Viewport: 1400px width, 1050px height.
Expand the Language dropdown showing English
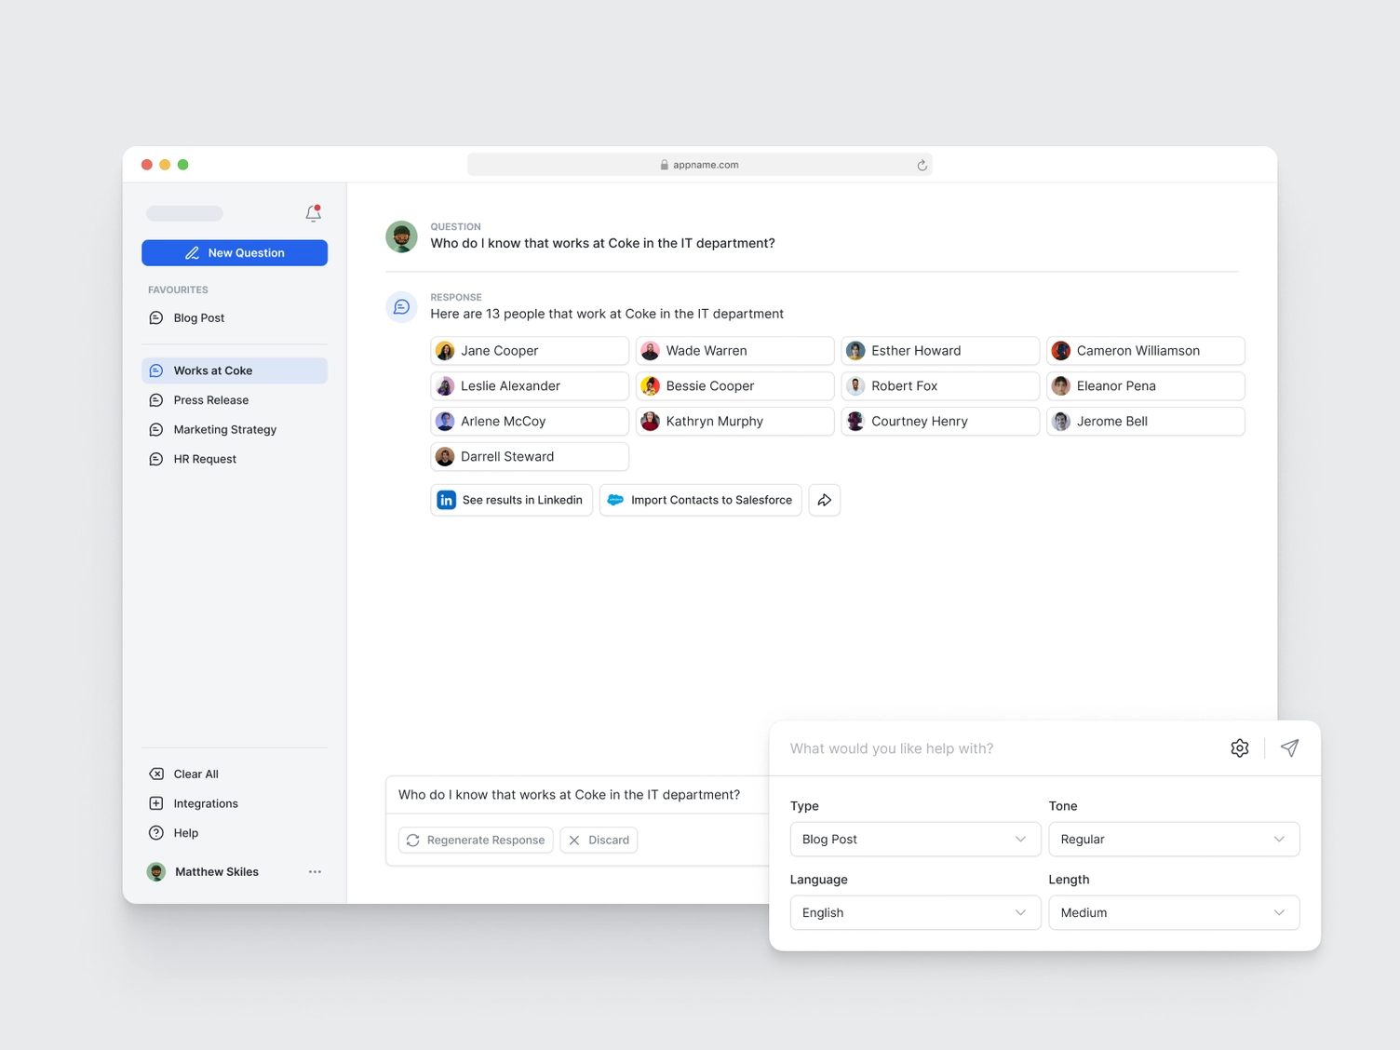[914, 912]
